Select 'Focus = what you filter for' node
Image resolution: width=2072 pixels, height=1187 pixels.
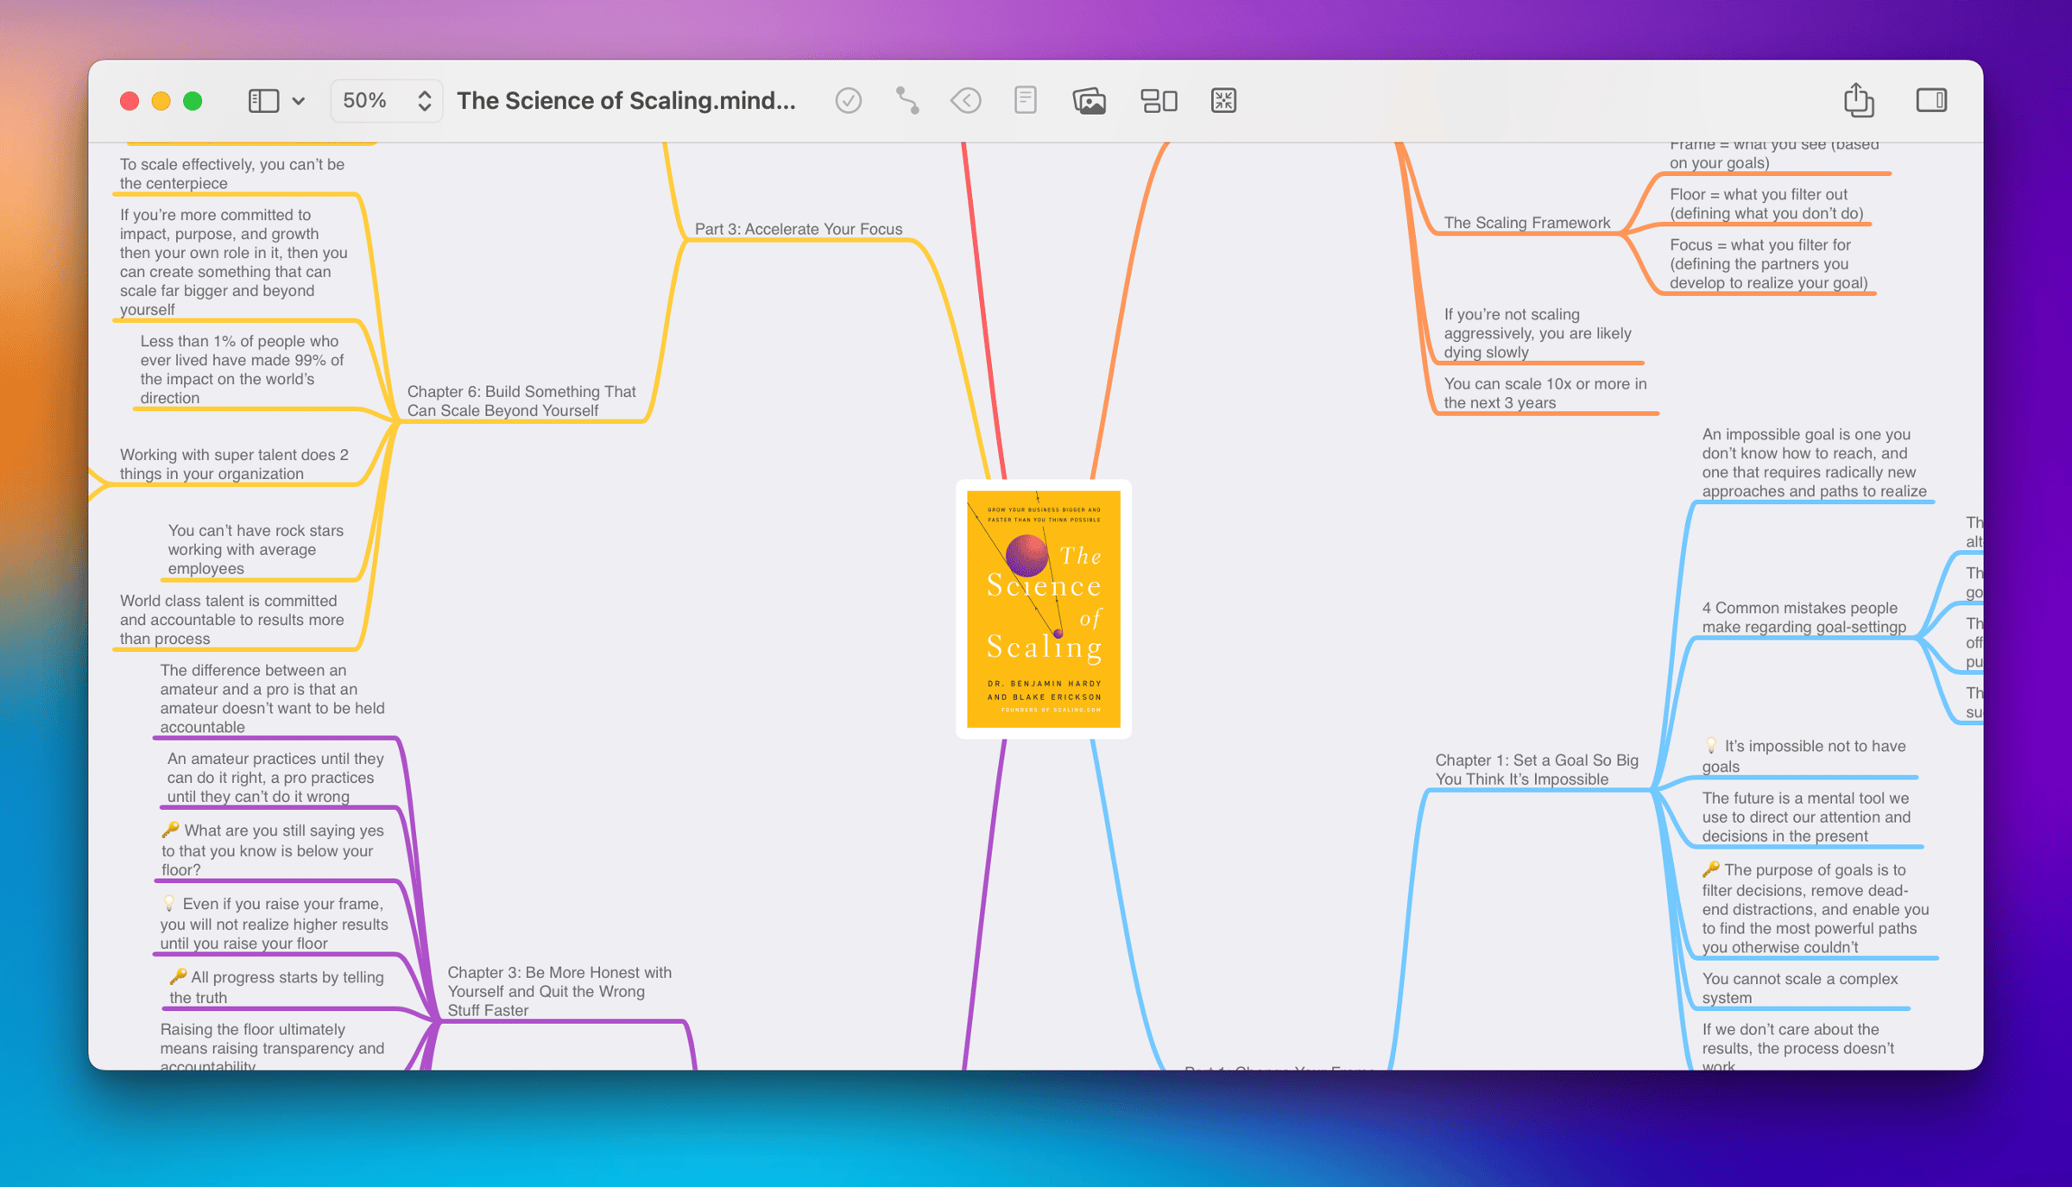(1768, 264)
